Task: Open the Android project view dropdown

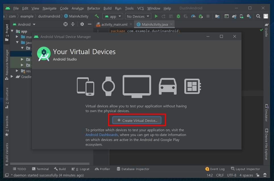Action: (x=24, y=24)
